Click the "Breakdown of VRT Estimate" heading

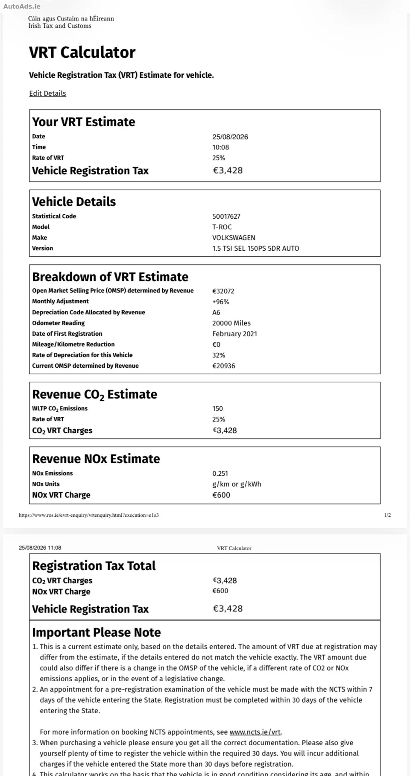[x=110, y=277]
